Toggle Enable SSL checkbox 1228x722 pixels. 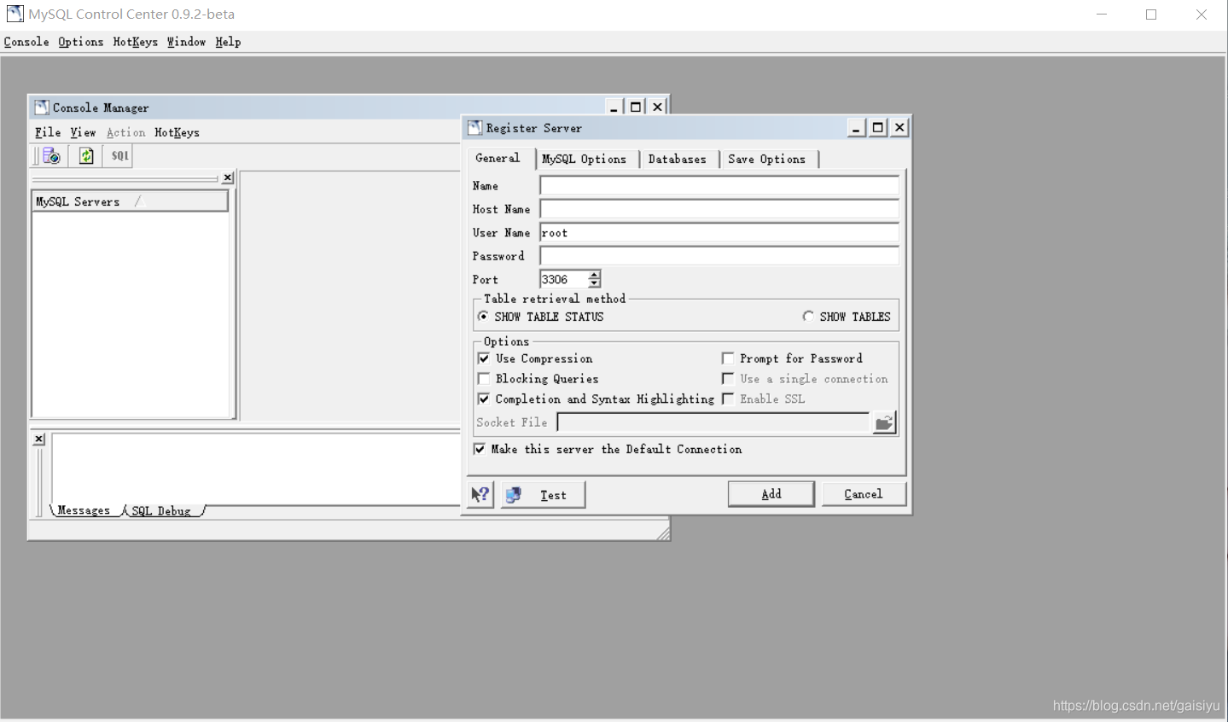[728, 399]
